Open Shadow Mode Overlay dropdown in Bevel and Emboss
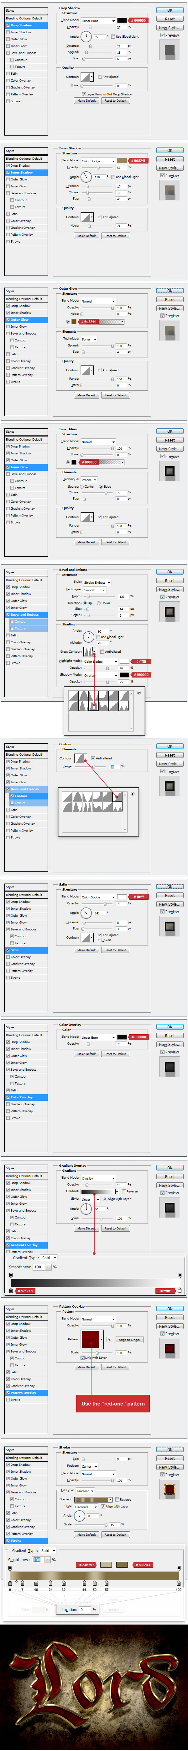Image resolution: width=188 pixels, height=1751 pixels. click(101, 675)
